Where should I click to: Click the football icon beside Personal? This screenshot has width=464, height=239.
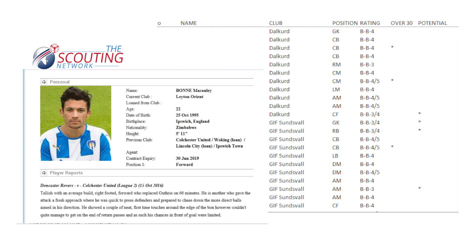[x=44, y=82]
